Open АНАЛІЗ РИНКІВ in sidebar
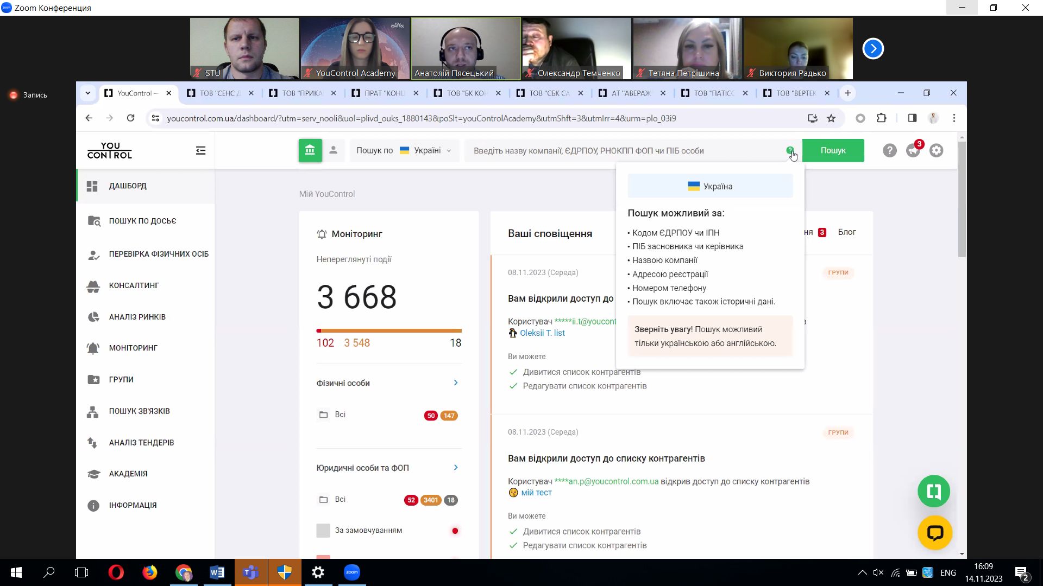The image size is (1043, 586). (x=146, y=317)
